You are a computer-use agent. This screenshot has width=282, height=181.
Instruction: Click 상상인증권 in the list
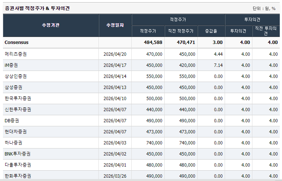click(16, 76)
